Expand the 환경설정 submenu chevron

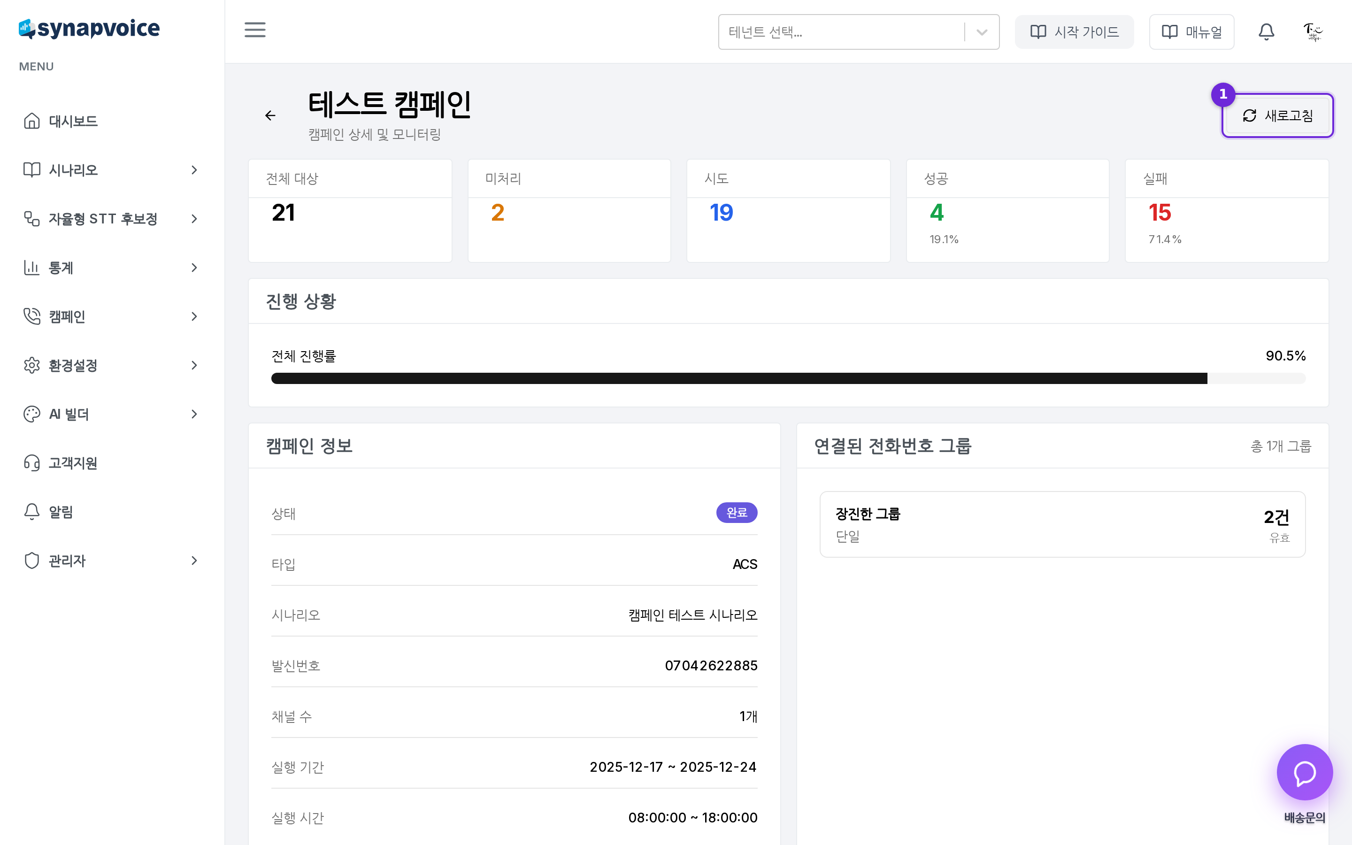tap(194, 365)
